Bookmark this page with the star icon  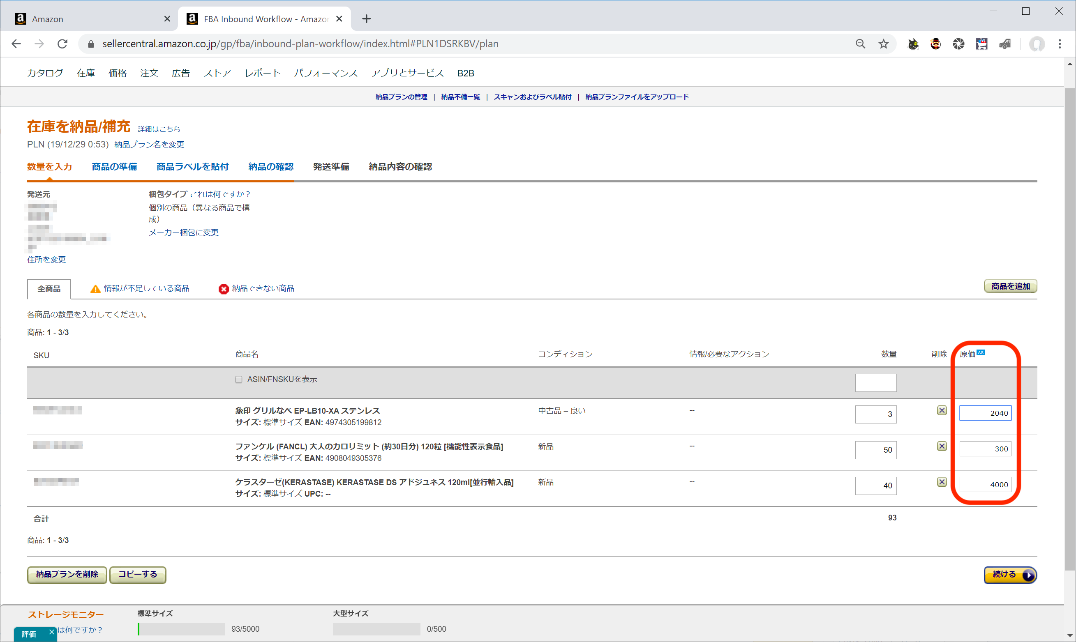coord(883,44)
